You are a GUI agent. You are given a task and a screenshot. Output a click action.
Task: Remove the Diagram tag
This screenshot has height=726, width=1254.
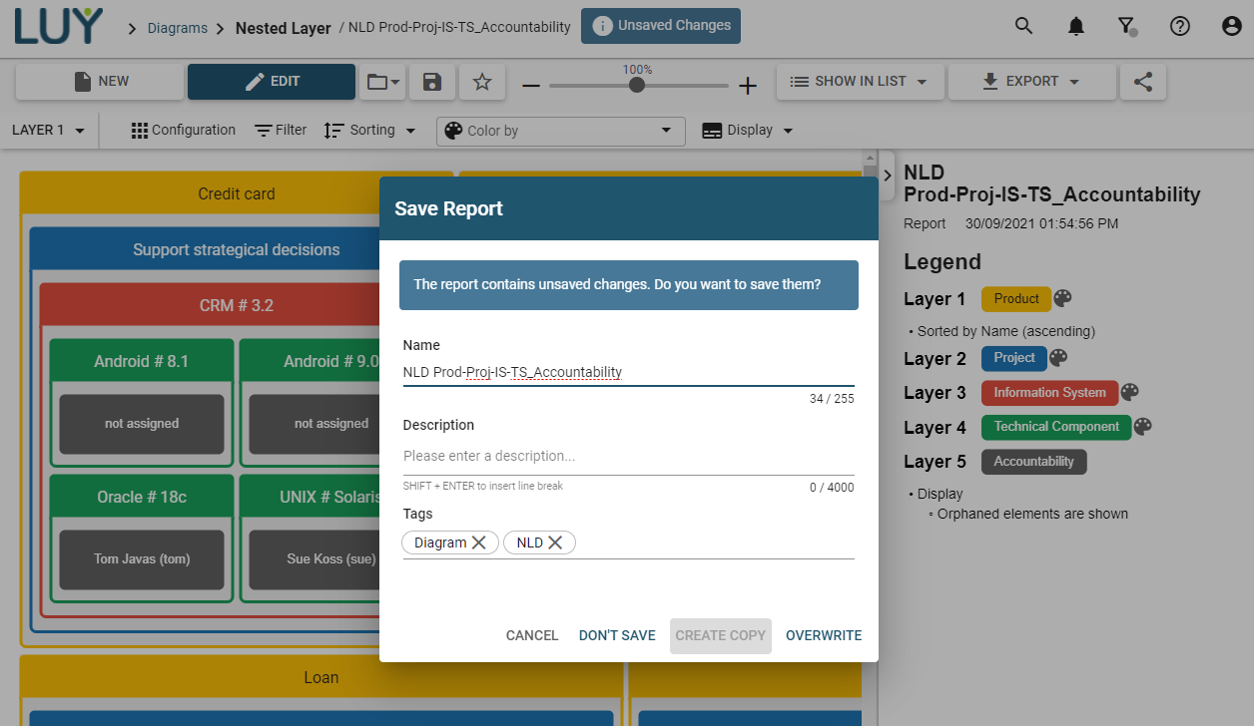pos(479,543)
